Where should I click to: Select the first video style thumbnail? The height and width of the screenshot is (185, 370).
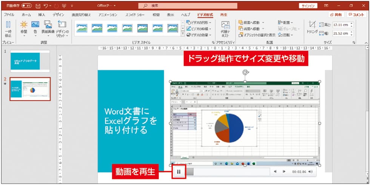click(82, 28)
